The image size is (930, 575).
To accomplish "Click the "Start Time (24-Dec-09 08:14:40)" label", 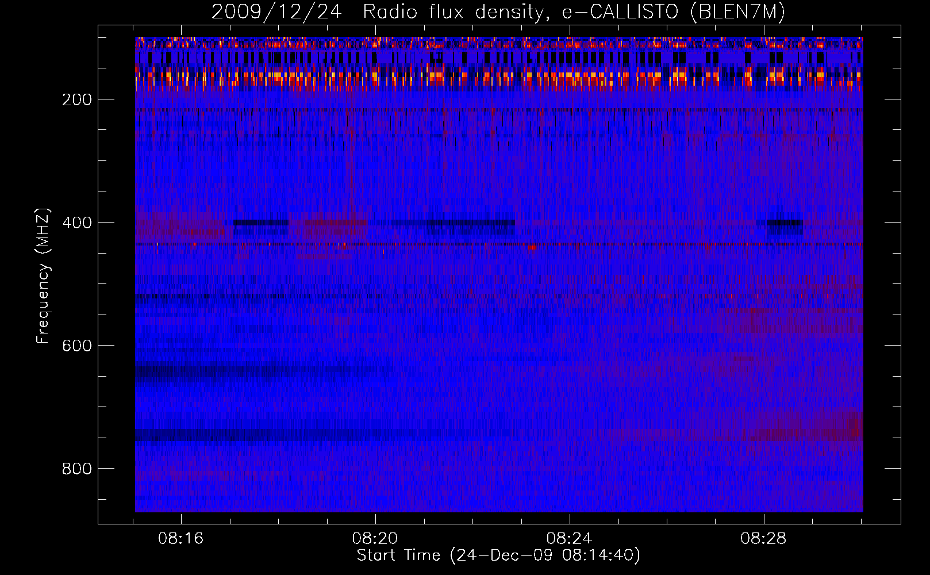I will [498, 555].
